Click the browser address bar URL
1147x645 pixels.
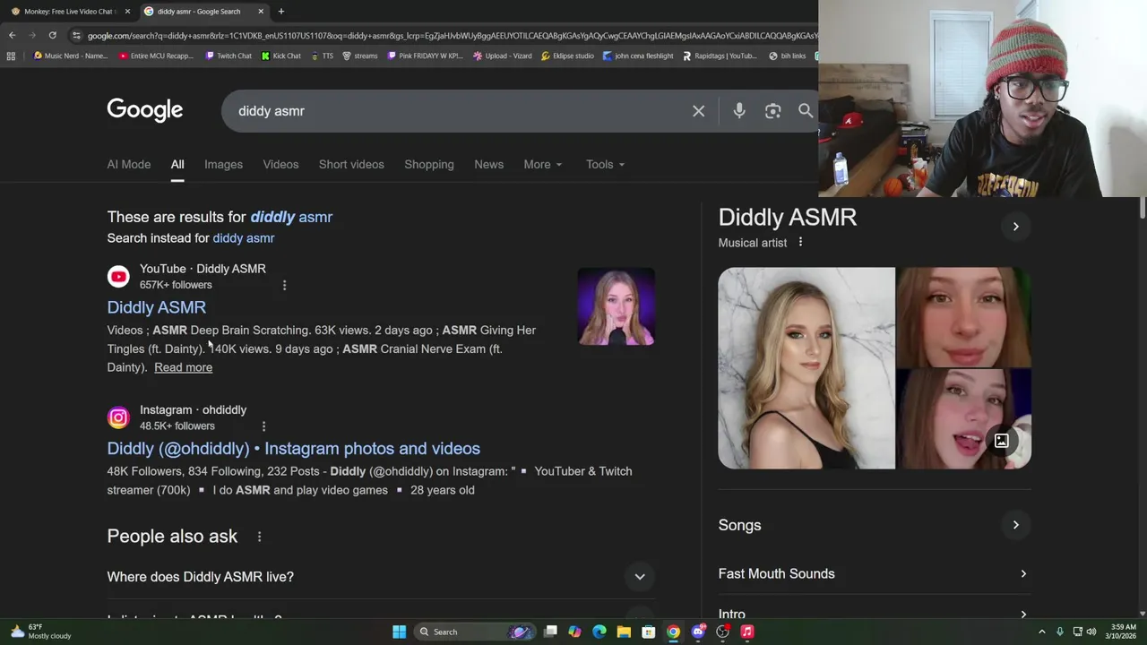[453, 35]
